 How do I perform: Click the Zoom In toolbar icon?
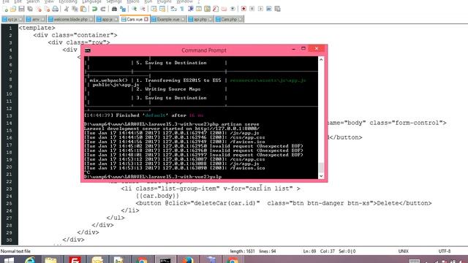click(134, 9)
